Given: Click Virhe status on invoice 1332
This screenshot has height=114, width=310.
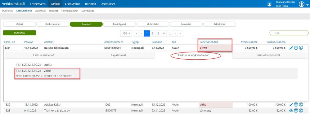Looking at the screenshot, I should click(215, 105).
